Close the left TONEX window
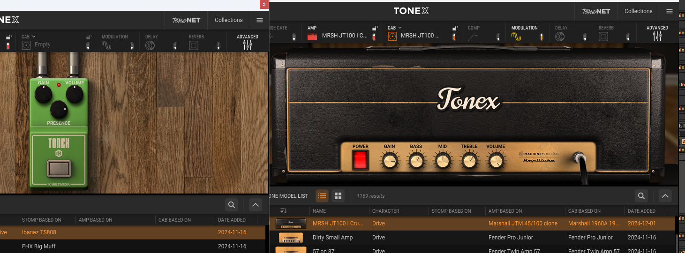 click(264, 4)
